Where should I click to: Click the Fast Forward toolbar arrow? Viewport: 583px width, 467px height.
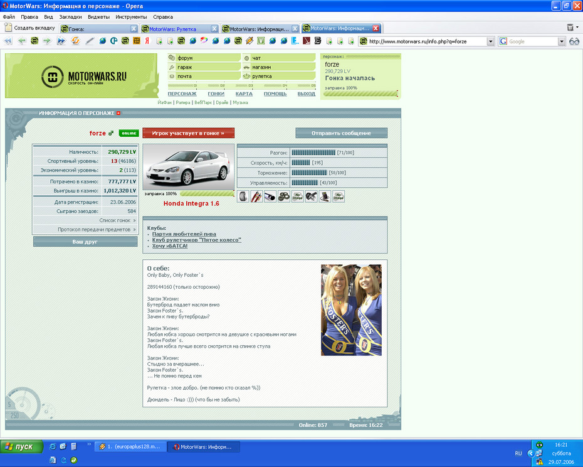coord(61,41)
